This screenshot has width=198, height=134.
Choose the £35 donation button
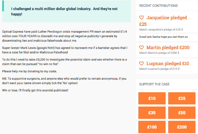click(152, 113)
